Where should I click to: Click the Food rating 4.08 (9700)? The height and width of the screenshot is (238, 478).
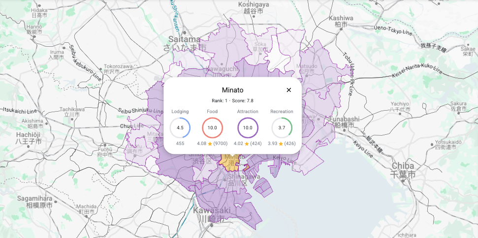point(212,144)
